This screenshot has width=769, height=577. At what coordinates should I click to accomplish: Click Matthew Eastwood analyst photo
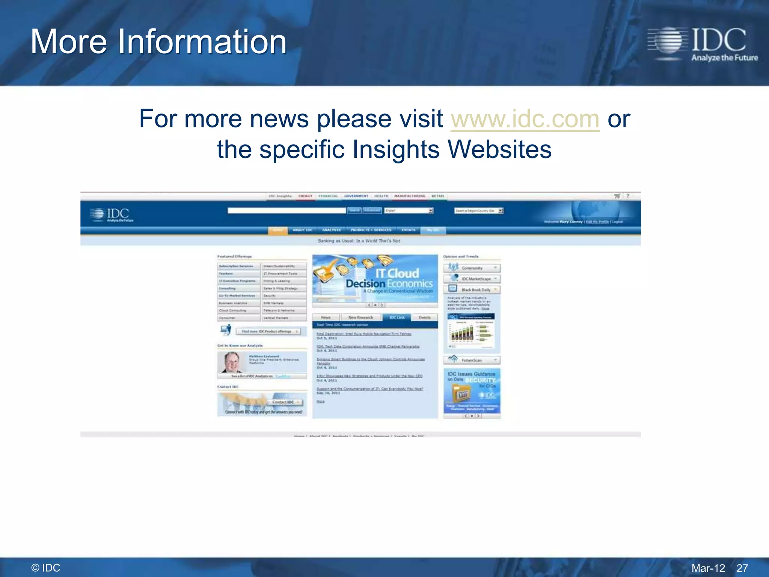click(x=231, y=362)
